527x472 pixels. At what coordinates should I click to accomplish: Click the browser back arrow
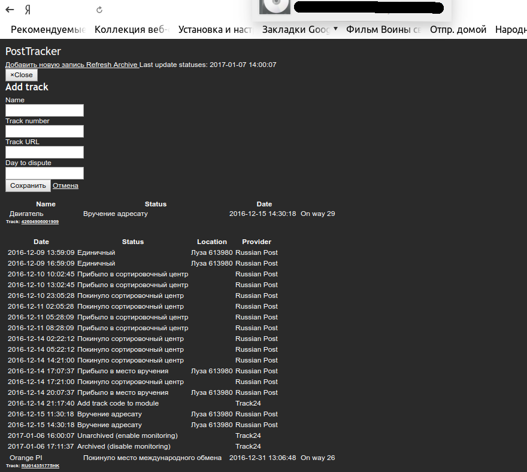(10, 10)
